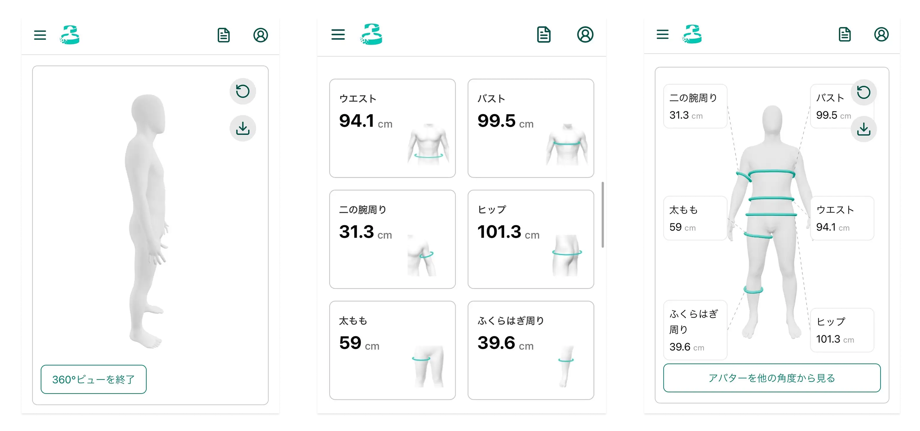Screen dimensions: 920x431
Task: Open document icon in the 360° view screen
Action: (x=224, y=35)
